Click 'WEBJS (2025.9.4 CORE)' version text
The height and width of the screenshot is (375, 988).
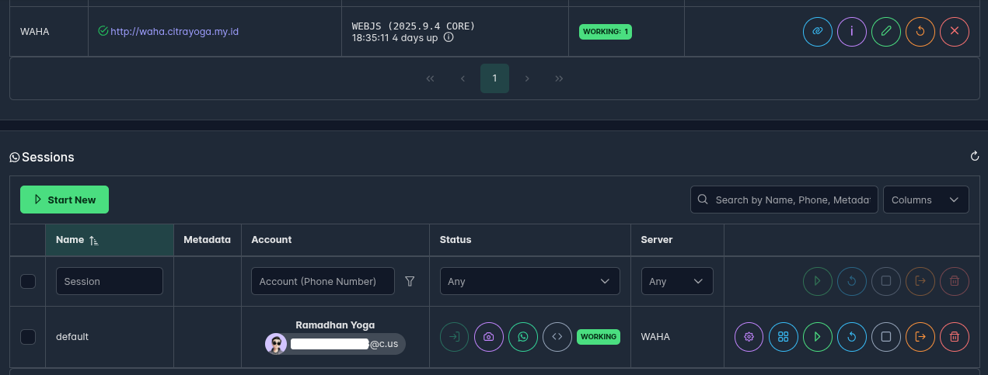[x=414, y=26]
